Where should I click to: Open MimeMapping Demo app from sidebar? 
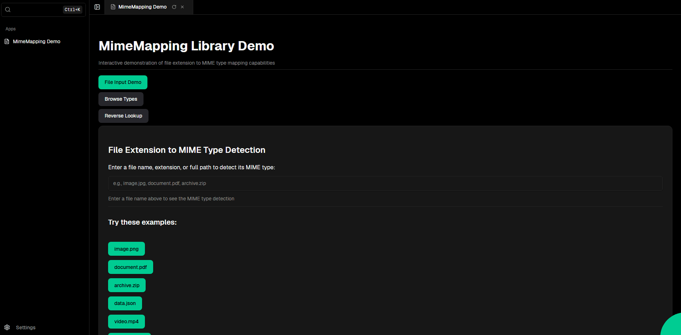(37, 41)
